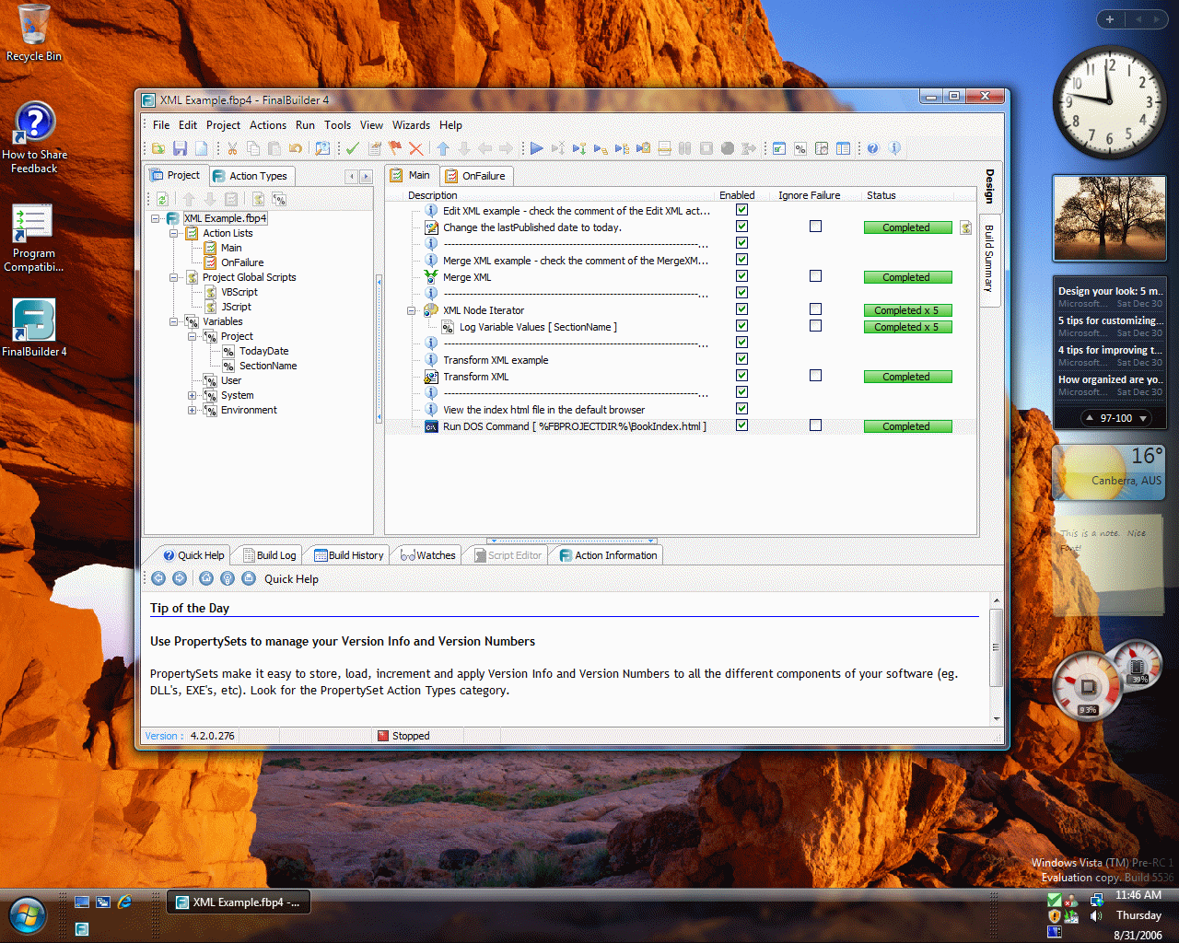The height and width of the screenshot is (943, 1179).
Task: Switch to the OnFailure action list tab
Action: pyautogui.click(x=475, y=176)
